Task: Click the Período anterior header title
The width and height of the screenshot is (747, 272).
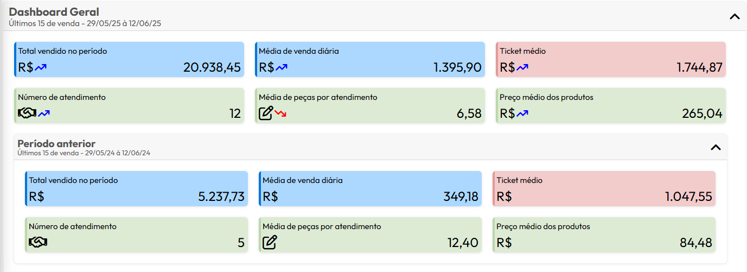Action: click(56, 143)
